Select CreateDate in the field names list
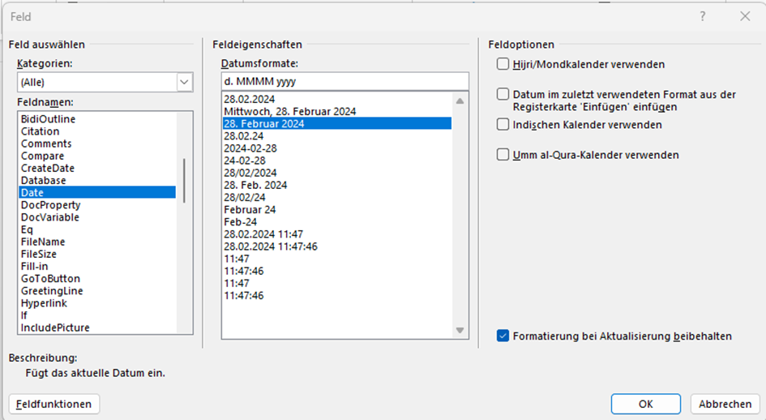The width and height of the screenshot is (766, 420). (x=48, y=168)
